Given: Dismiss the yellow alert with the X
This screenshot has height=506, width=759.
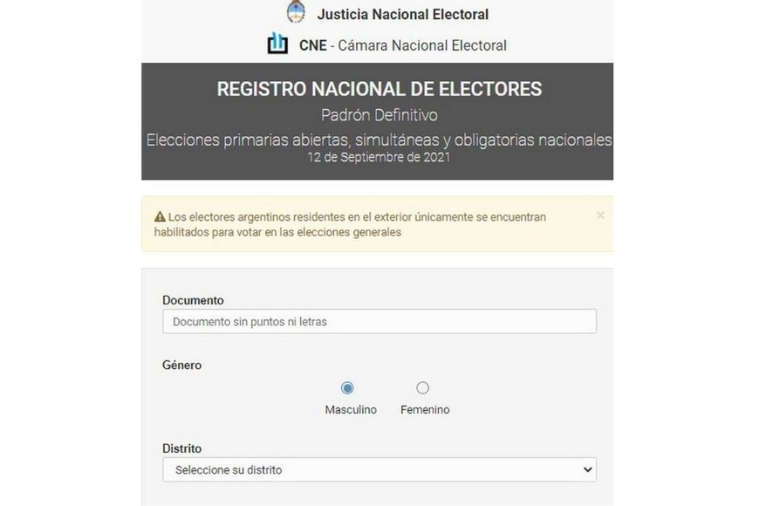Looking at the screenshot, I should point(600,215).
